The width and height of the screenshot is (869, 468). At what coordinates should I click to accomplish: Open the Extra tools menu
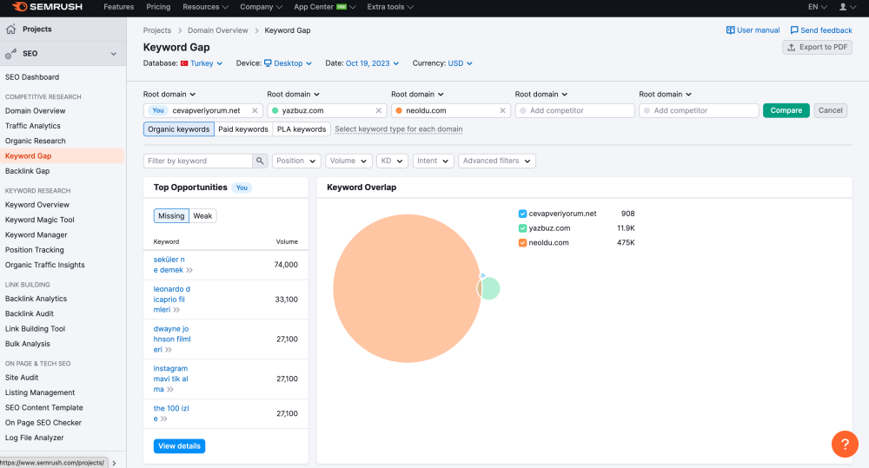[x=390, y=7]
